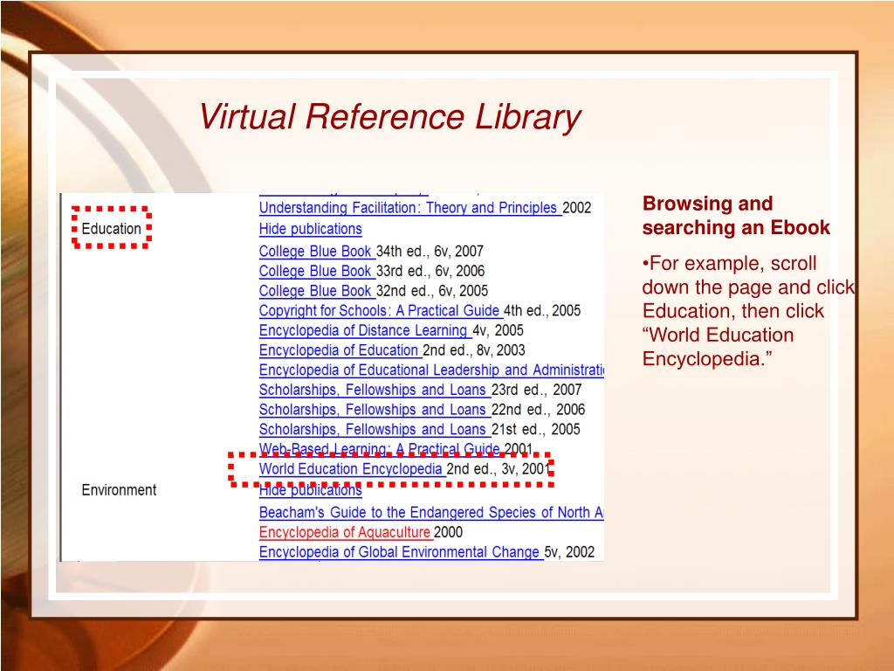The width and height of the screenshot is (894, 671).
Task: Click the Browsing and searching an Ebook heading
Action: (735, 215)
